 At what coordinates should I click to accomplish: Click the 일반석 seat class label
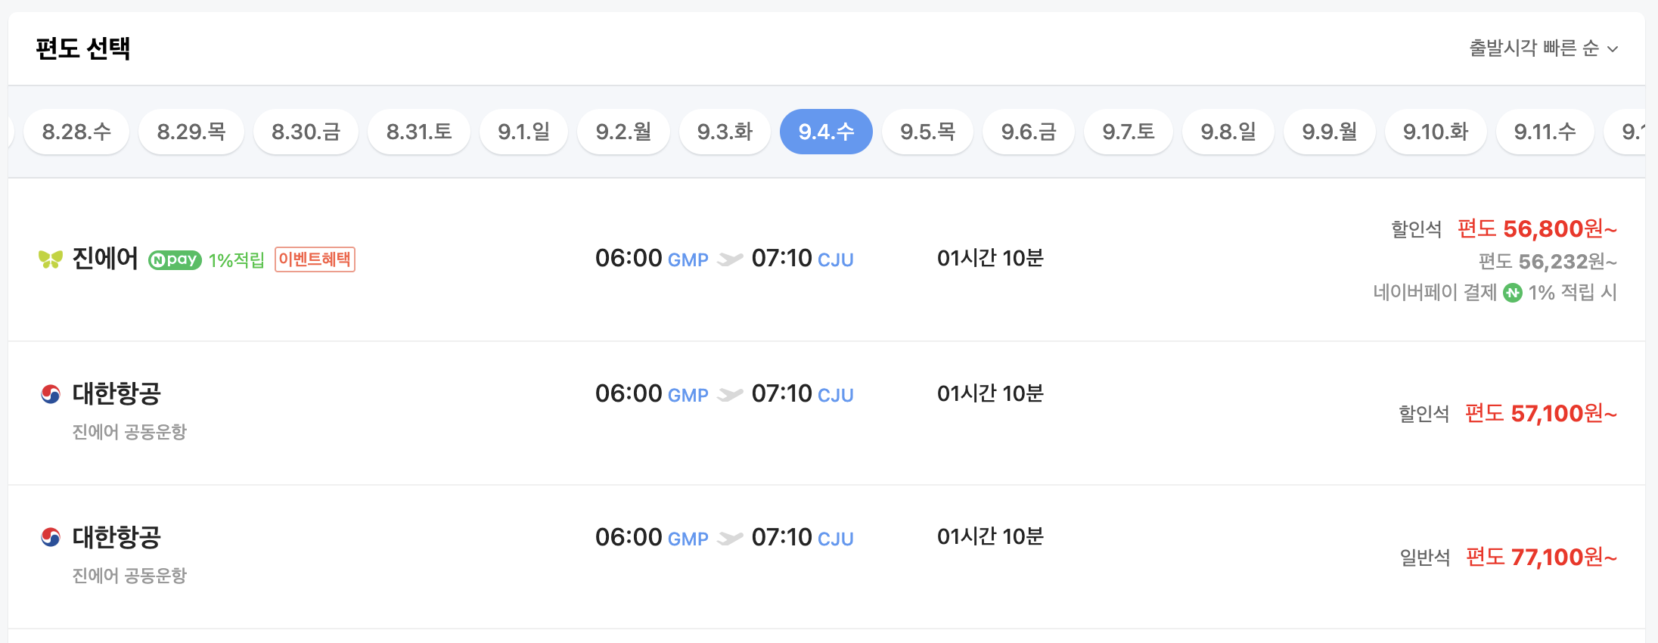click(1425, 558)
